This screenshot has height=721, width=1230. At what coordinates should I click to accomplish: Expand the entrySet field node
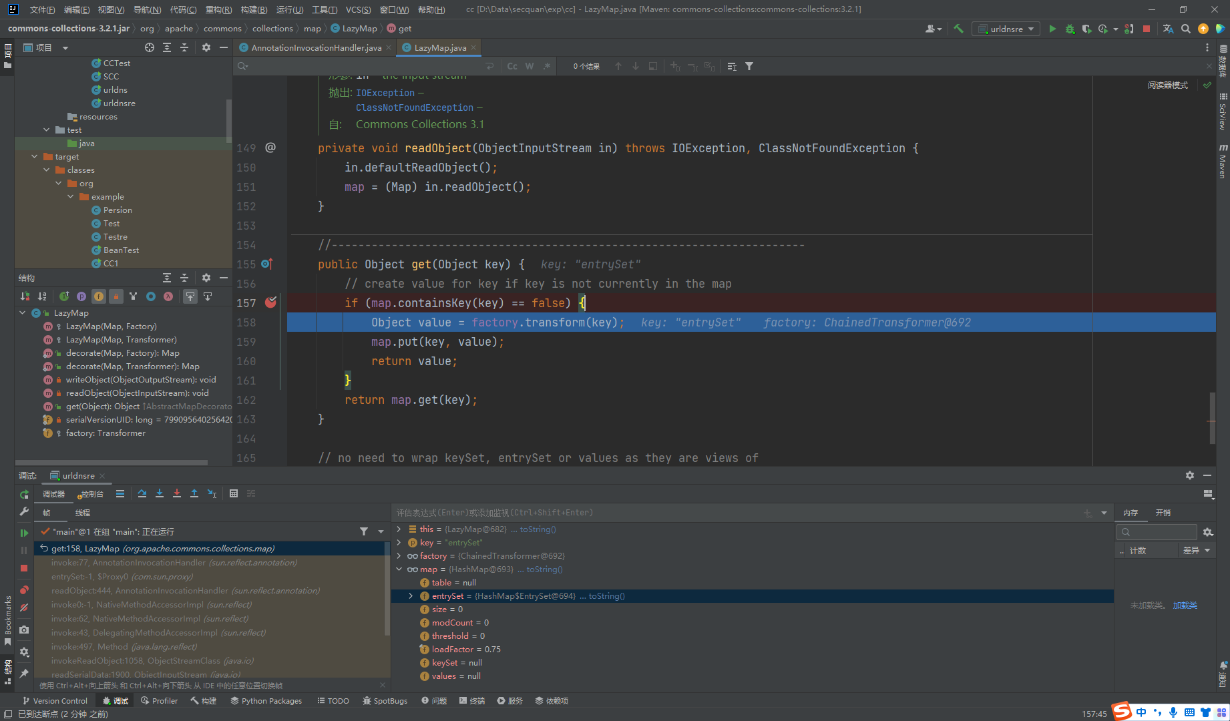coord(411,595)
